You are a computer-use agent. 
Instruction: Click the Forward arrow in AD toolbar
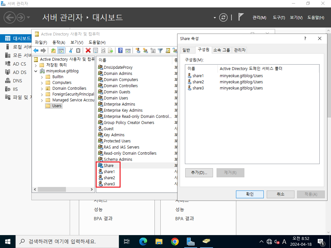tap(43, 50)
